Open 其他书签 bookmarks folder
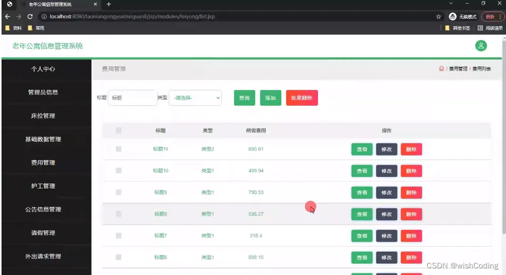 [458, 28]
